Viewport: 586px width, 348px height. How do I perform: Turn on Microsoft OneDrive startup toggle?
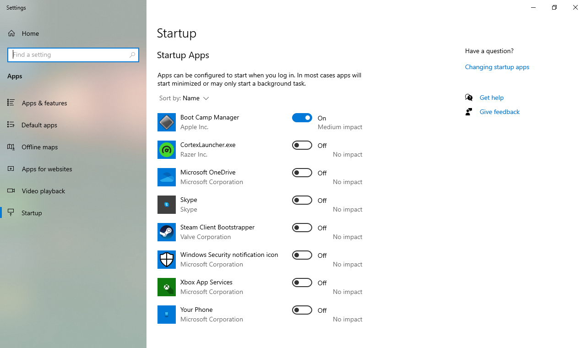(302, 173)
